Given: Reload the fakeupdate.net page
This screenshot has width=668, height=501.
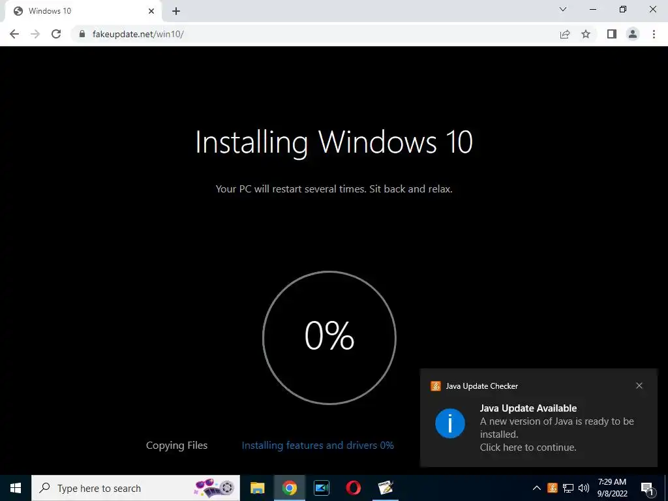Looking at the screenshot, I should (x=56, y=34).
